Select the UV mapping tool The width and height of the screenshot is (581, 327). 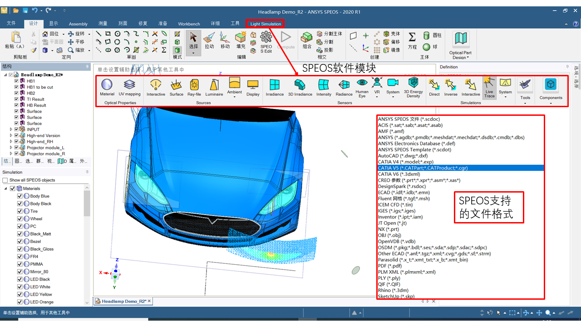pyautogui.click(x=130, y=87)
